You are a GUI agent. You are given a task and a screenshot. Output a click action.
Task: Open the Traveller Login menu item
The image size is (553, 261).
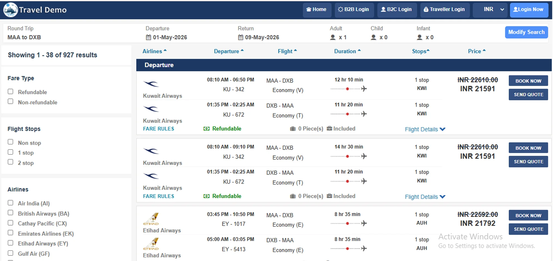click(445, 10)
